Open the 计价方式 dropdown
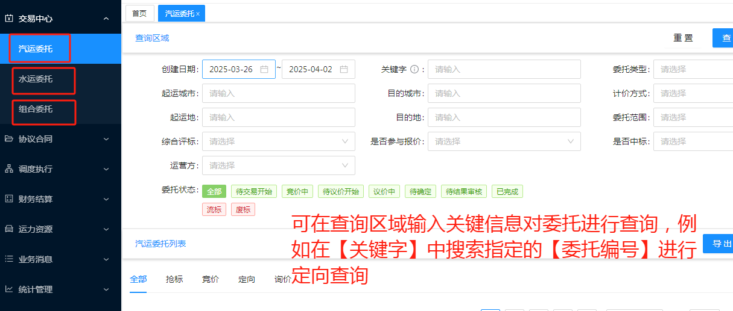The width and height of the screenshot is (733, 311). [x=693, y=93]
